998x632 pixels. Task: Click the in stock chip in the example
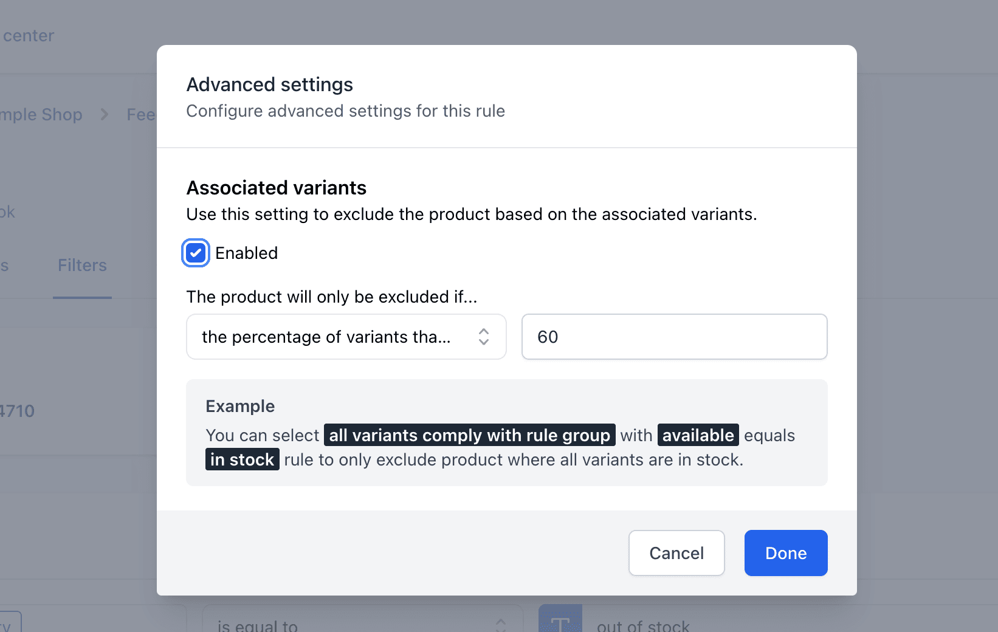tap(242, 459)
